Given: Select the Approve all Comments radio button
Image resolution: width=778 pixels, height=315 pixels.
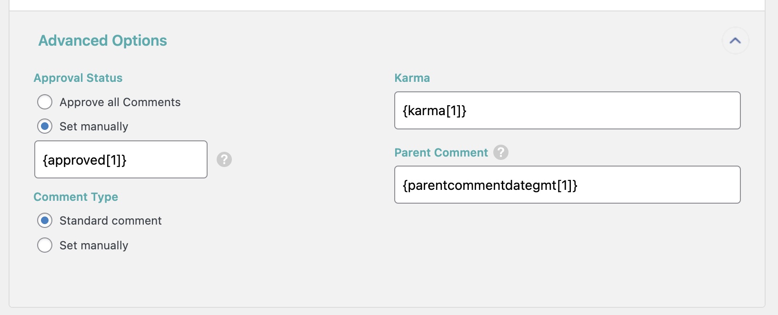Looking at the screenshot, I should coord(45,102).
